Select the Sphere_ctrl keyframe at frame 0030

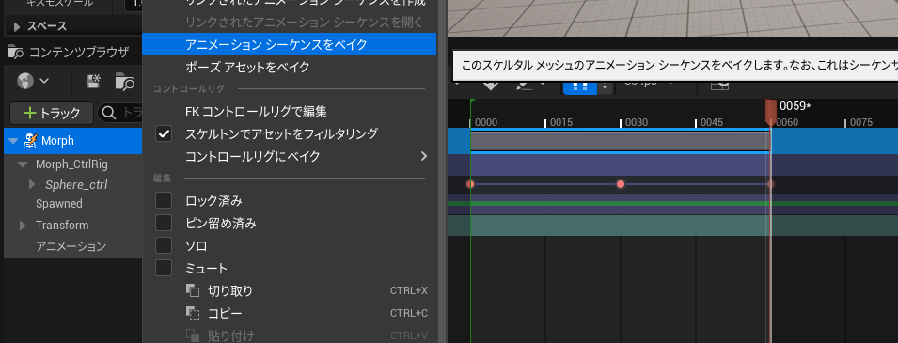[621, 184]
